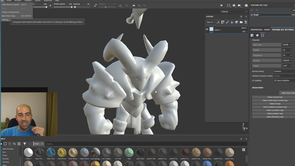
Task: Open the shader sphere sub-tab icon
Action: click(x=257, y=35)
